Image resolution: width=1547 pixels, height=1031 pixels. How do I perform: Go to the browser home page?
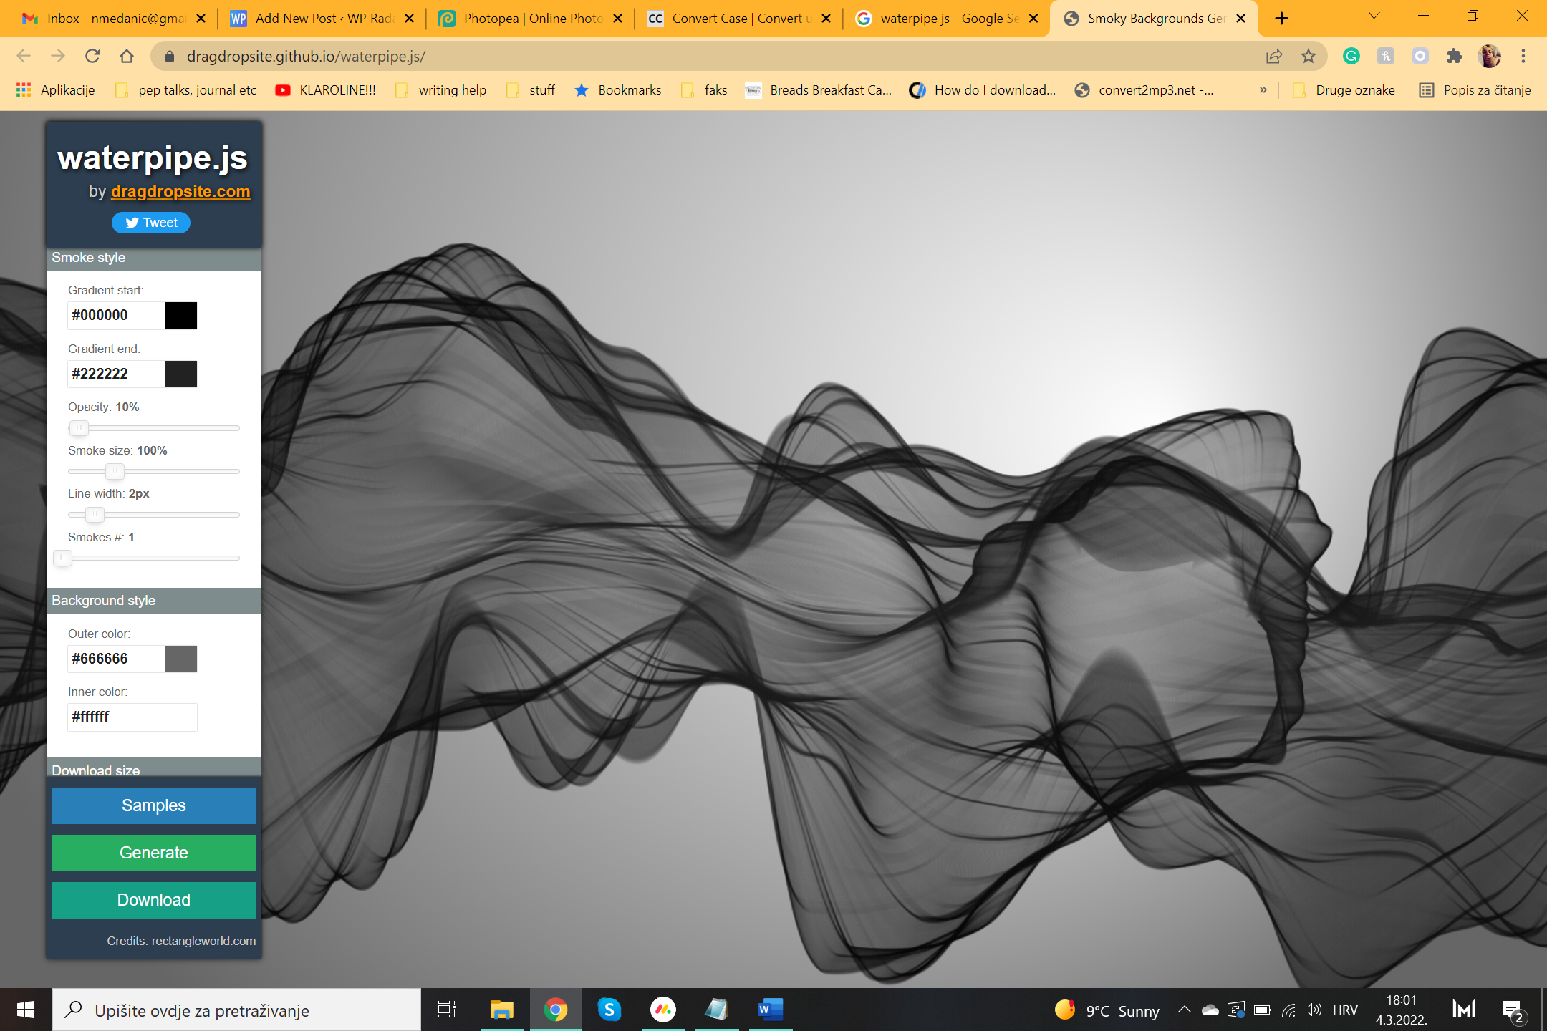click(127, 56)
